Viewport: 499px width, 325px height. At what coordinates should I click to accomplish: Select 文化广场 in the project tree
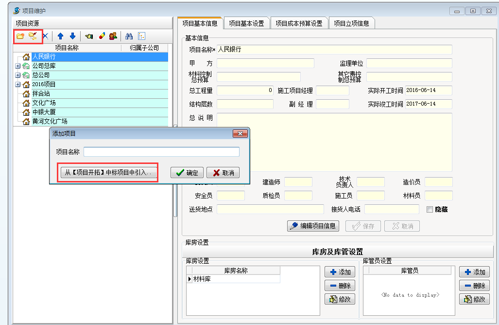44,103
